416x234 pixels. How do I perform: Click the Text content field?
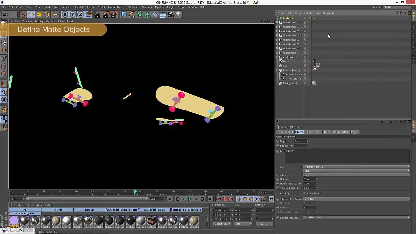point(347,156)
